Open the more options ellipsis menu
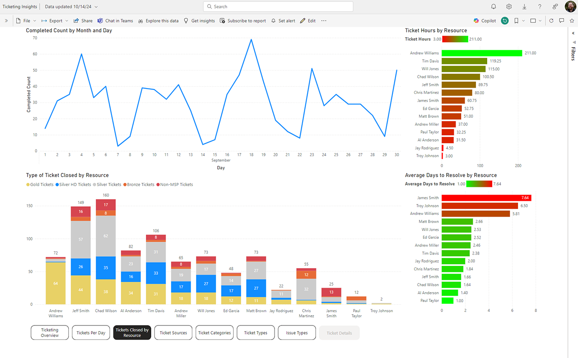The image size is (578, 358). (324, 21)
